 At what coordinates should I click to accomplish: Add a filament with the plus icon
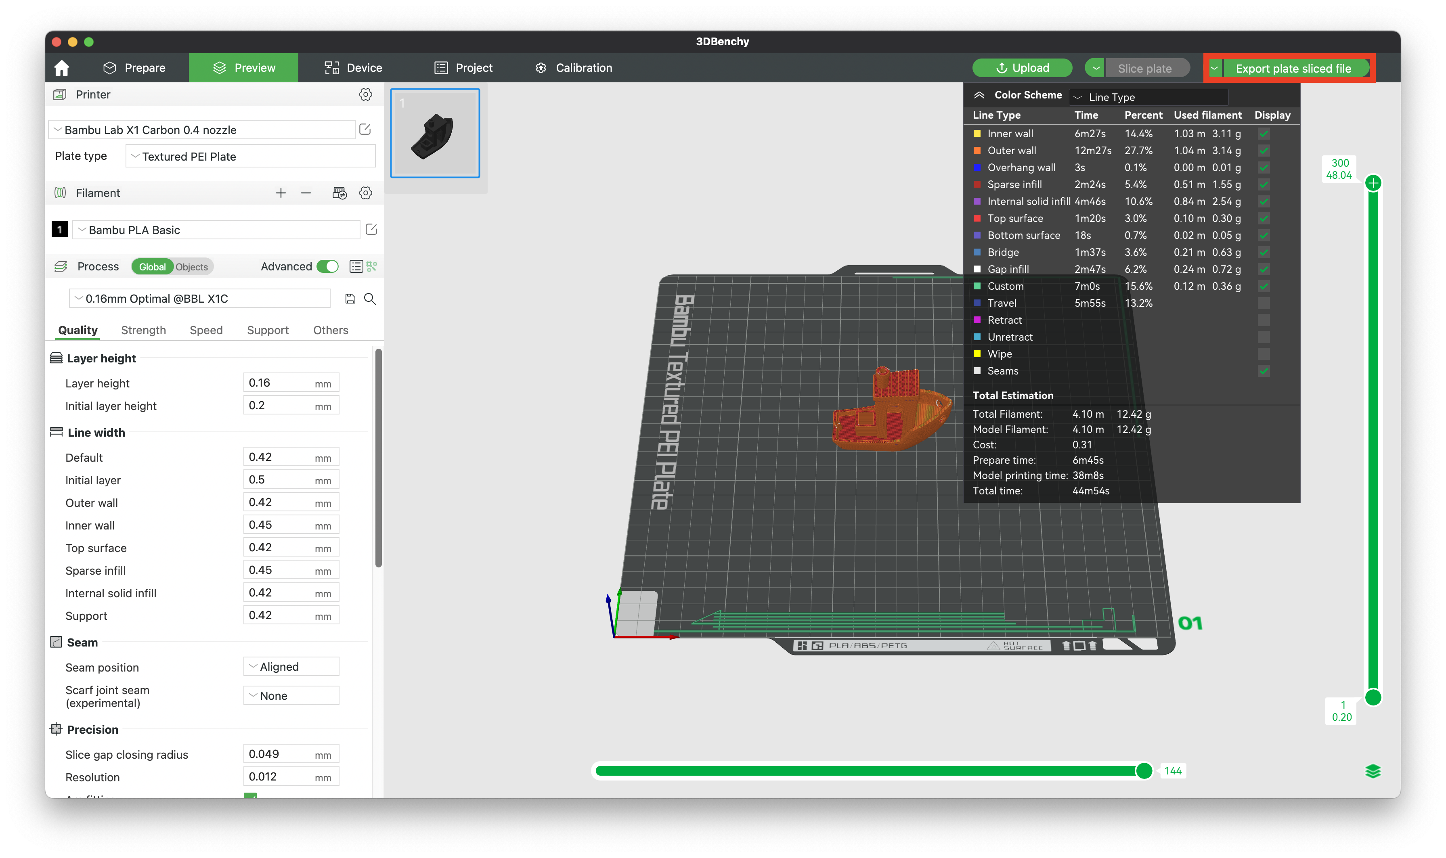pyautogui.click(x=281, y=193)
